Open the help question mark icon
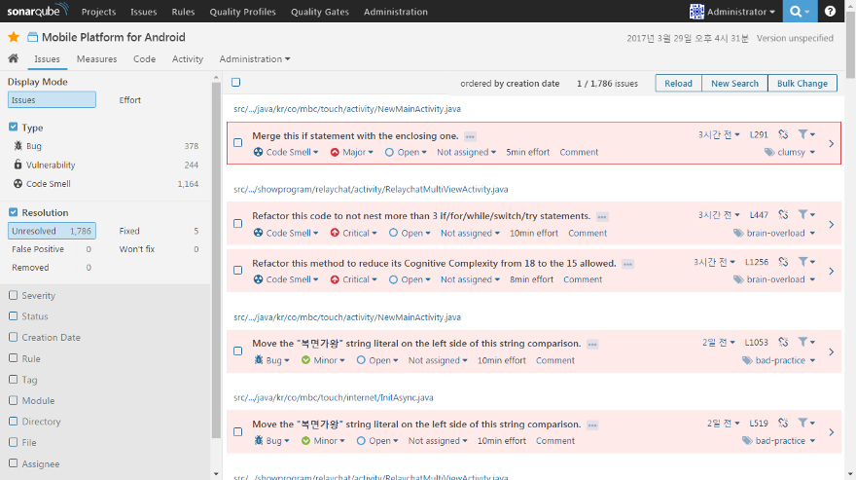The height and width of the screenshot is (480, 856). (830, 11)
